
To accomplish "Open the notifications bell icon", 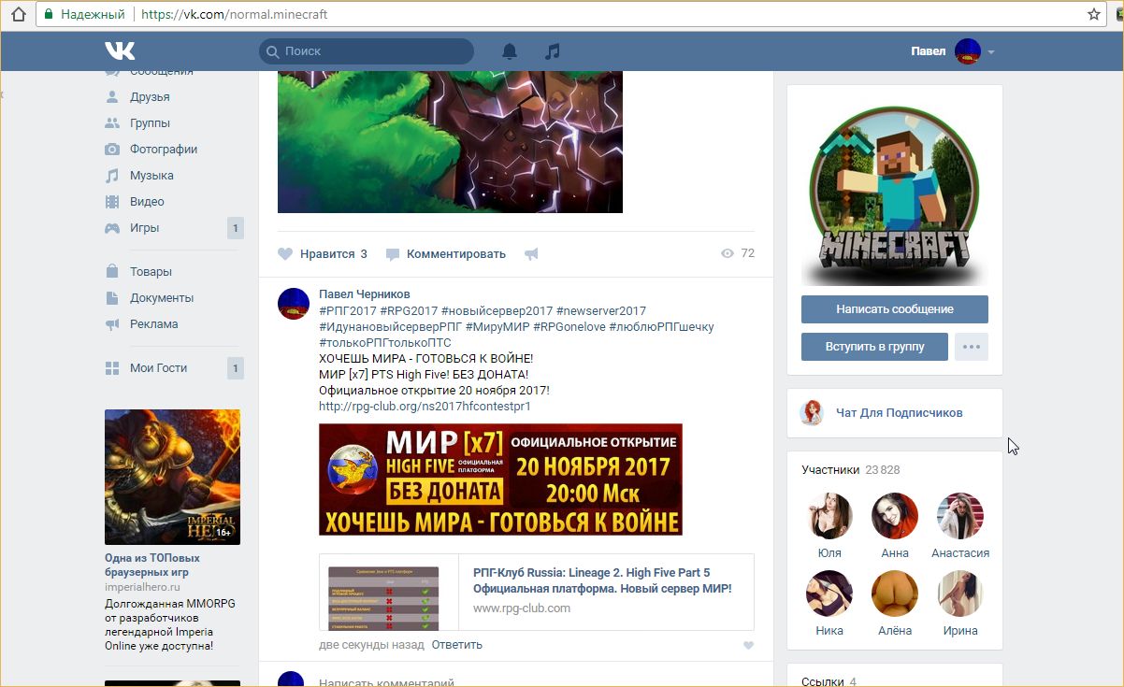I will (x=510, y=51).
